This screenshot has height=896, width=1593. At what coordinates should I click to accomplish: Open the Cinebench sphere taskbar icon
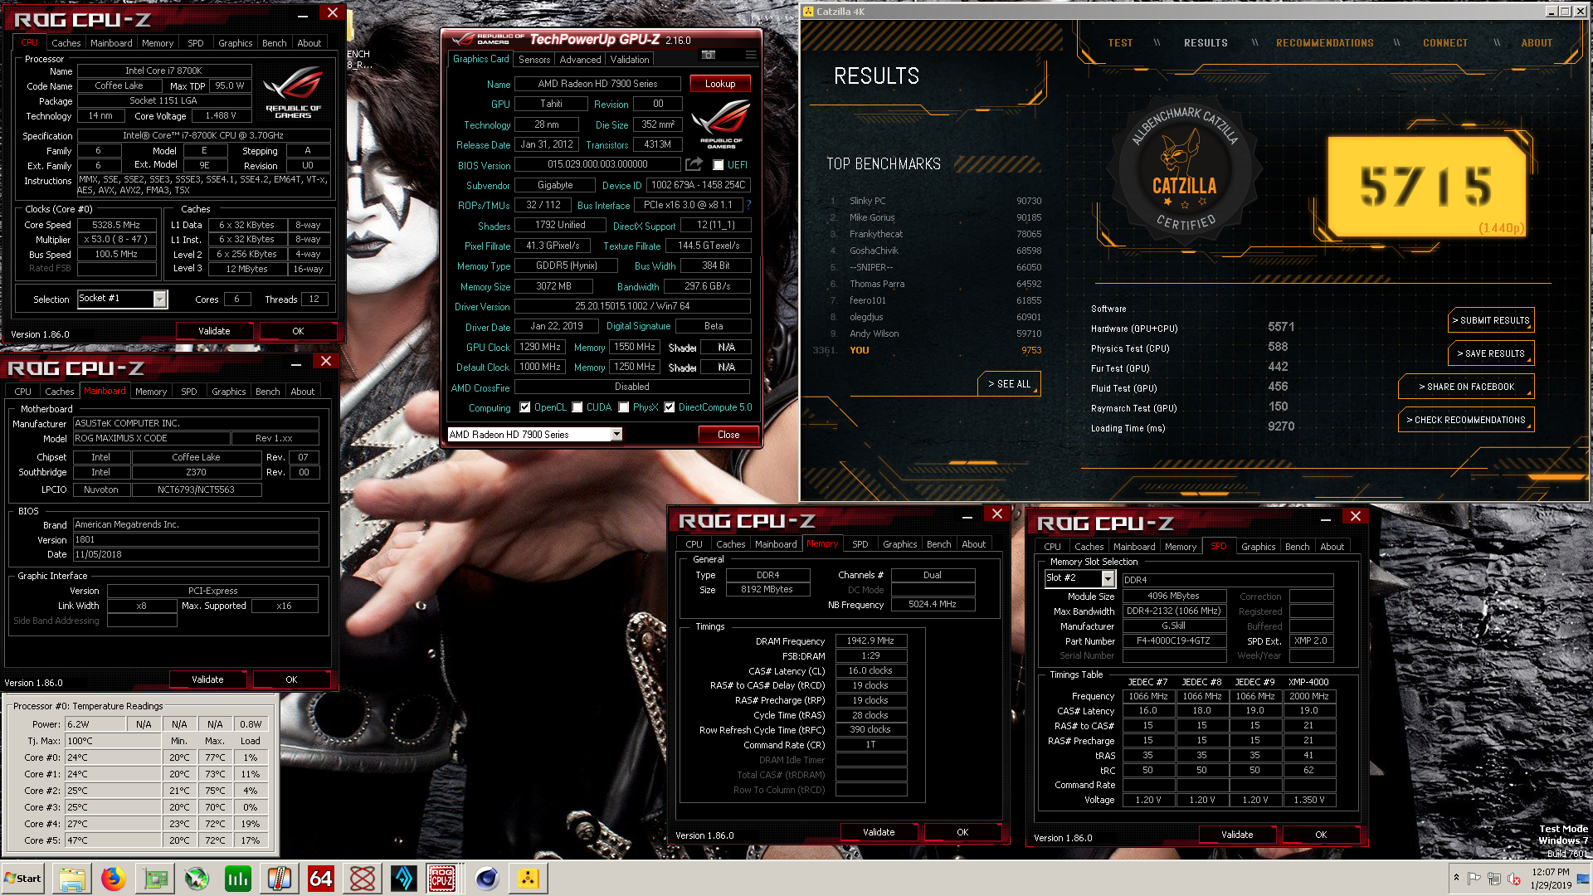[487, 879]
